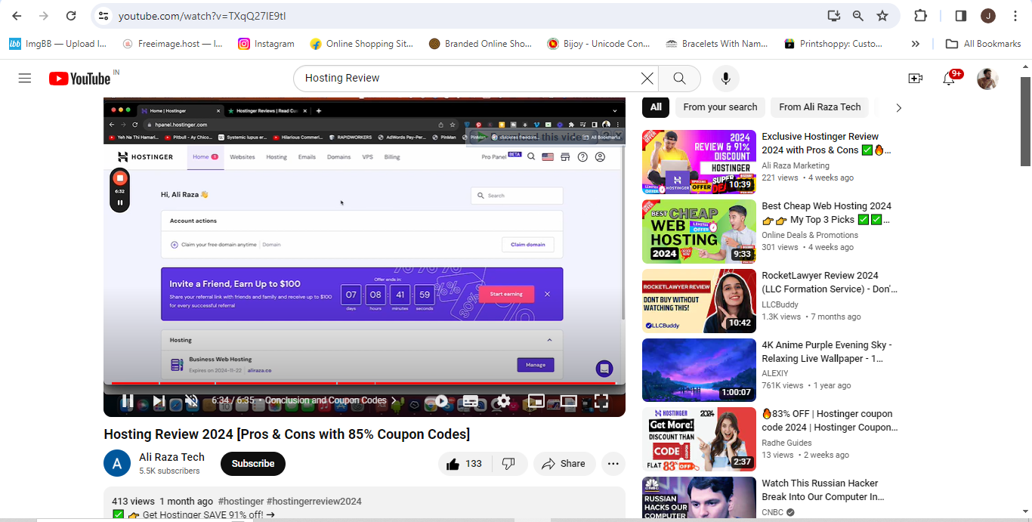Open Printshoppy bookmark
1032x522 pixels.
834,44
